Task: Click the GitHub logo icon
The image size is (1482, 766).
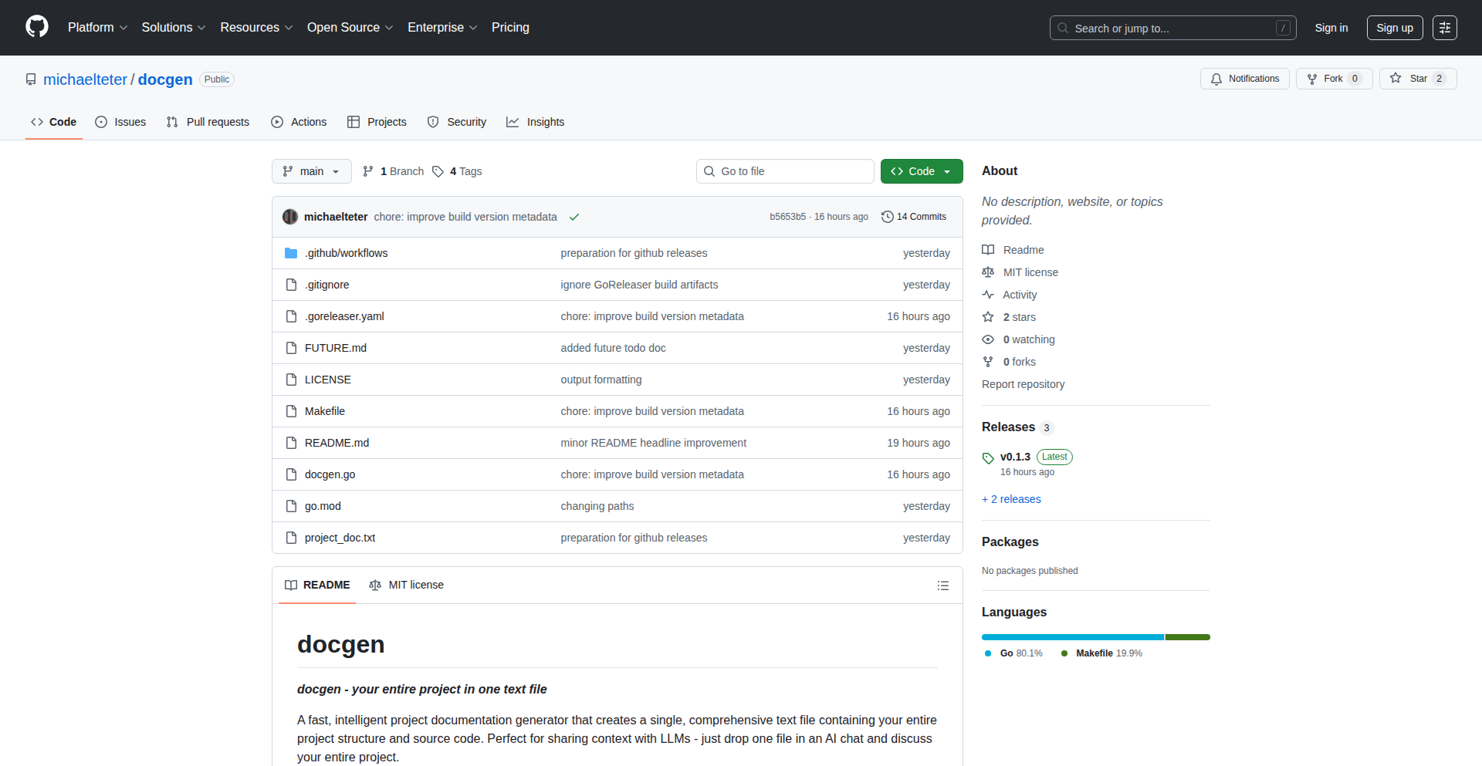Action: click(x=37, y=27)
